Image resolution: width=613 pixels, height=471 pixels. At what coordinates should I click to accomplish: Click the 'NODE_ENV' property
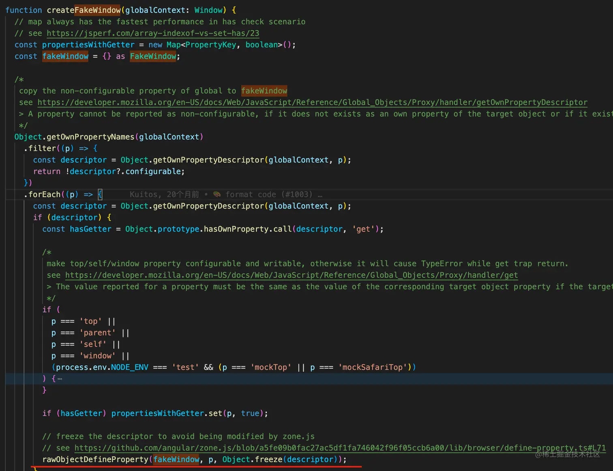pyautogui.click(x=130, y=367)
